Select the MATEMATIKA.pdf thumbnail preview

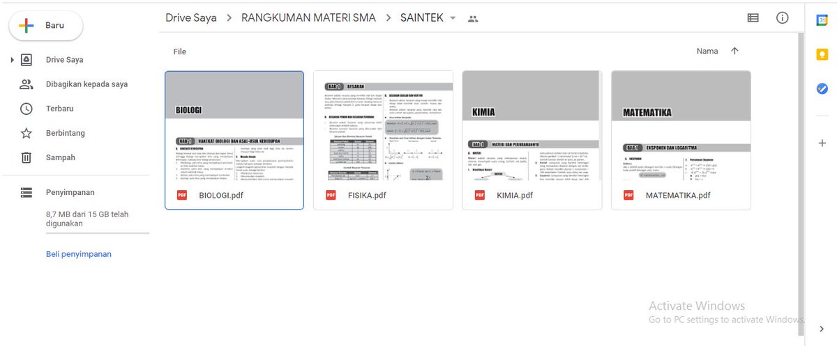pyautogui.click(x=681, y=126)
